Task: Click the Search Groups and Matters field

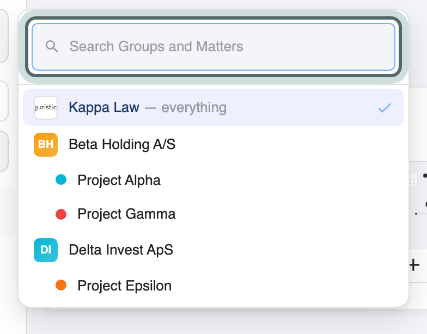Action: (213, 47)
